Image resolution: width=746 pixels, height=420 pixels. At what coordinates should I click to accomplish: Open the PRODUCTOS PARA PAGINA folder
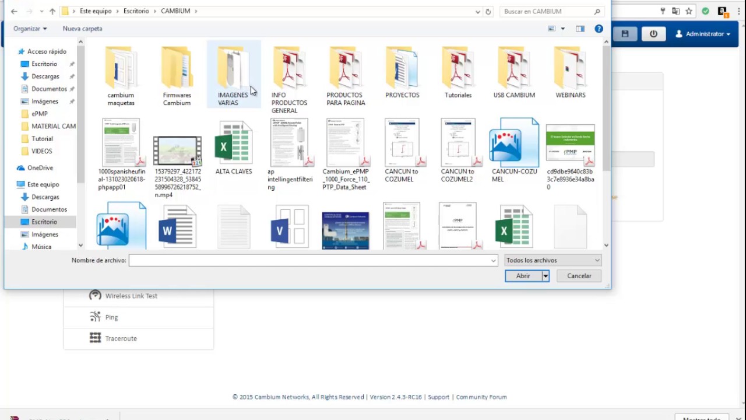pyautogui.click(x=346, y=75)
